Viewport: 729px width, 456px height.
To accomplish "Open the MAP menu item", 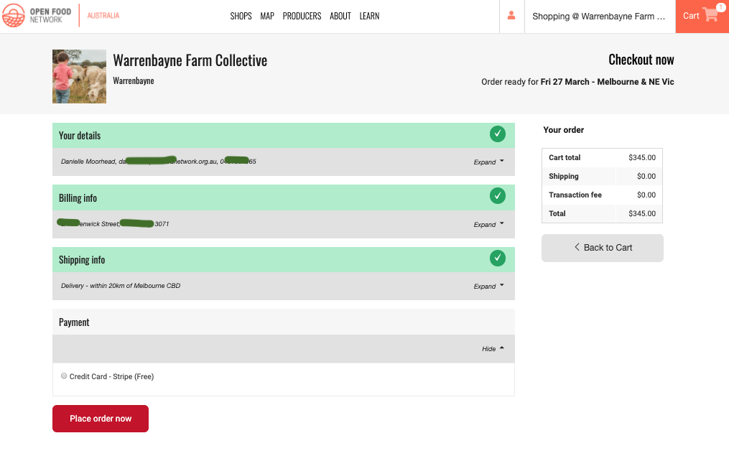I will tap(267, 16).
